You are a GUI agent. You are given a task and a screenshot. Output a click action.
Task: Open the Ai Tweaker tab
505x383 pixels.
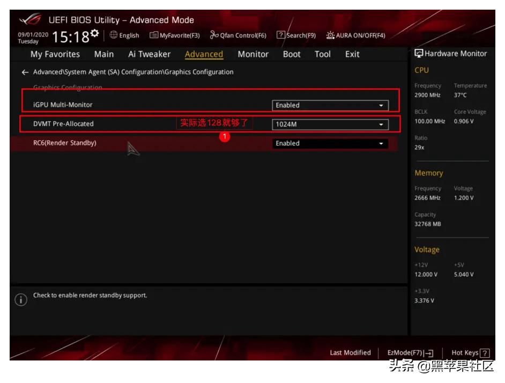click(x=150, y=54)
